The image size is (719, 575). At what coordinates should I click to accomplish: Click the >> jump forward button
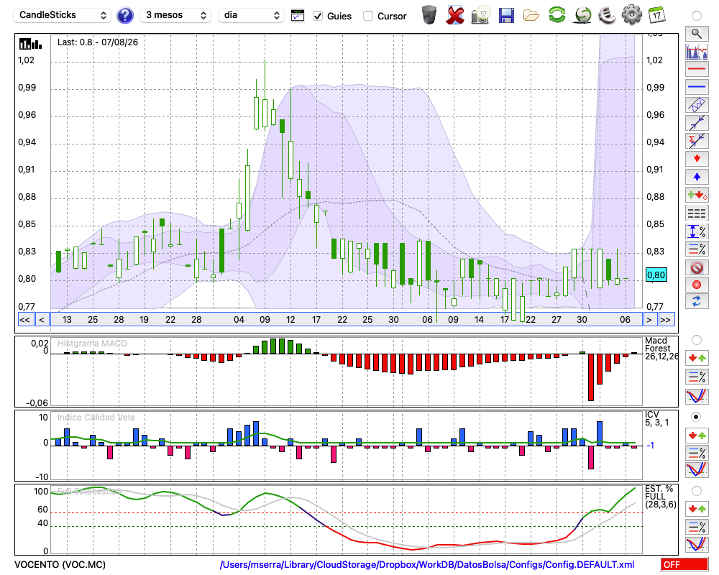(665, 320)
